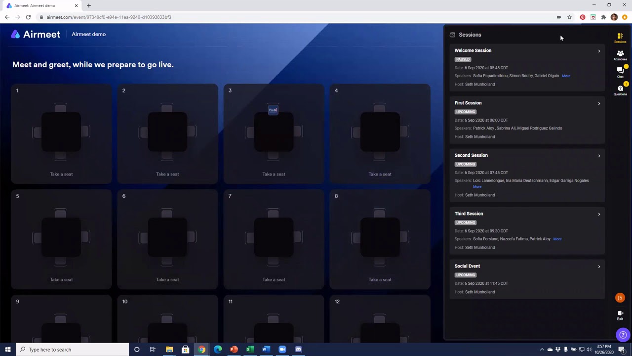
Task: Expand the Welcome Session arrow
Action: tap(599, 51)
